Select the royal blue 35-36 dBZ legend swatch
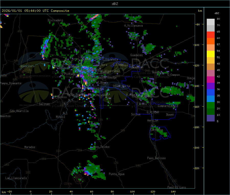 (x=211, y=92)
